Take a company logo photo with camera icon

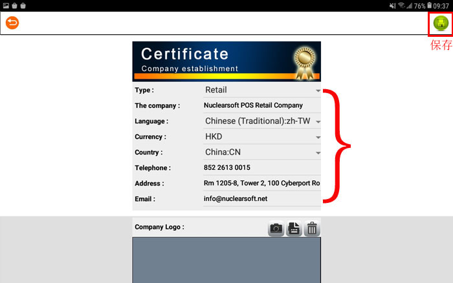tap(276, 229)
